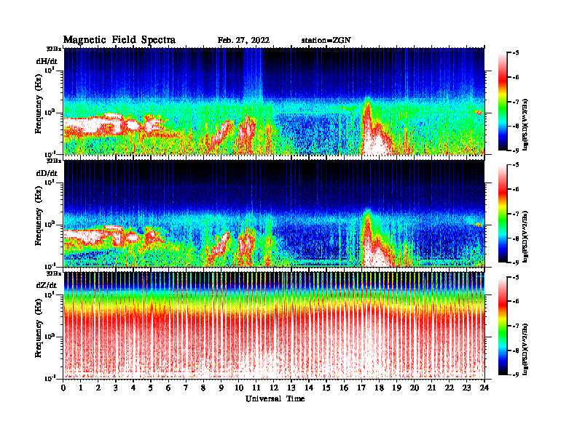Click hour 0 tick label on Universal Time axis
Image resolution: width=577 pixels, height=445 pixels.
63,388
